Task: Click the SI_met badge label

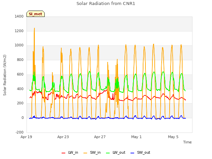Action: coord(35,14)
